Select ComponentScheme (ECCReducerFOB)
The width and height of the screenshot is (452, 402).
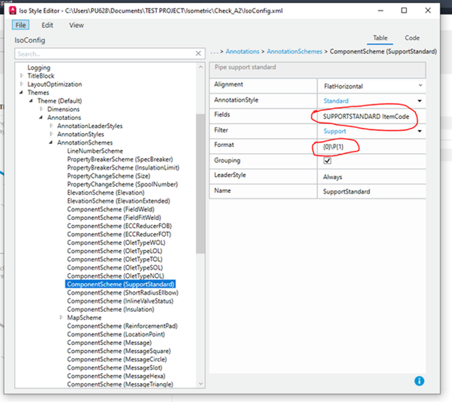coord(120,226)
